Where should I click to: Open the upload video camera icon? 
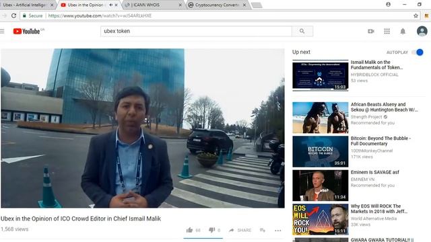pos(371,32)
